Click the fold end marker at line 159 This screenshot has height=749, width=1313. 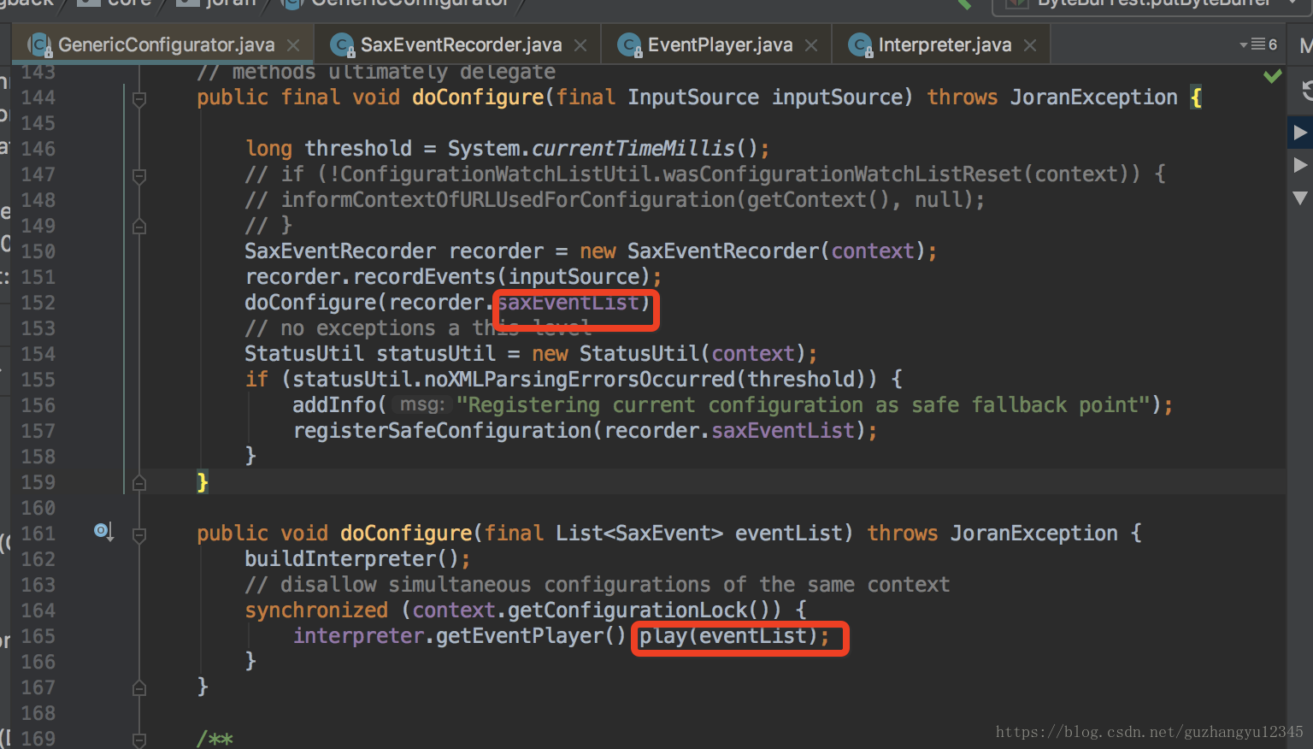point(139,483)
